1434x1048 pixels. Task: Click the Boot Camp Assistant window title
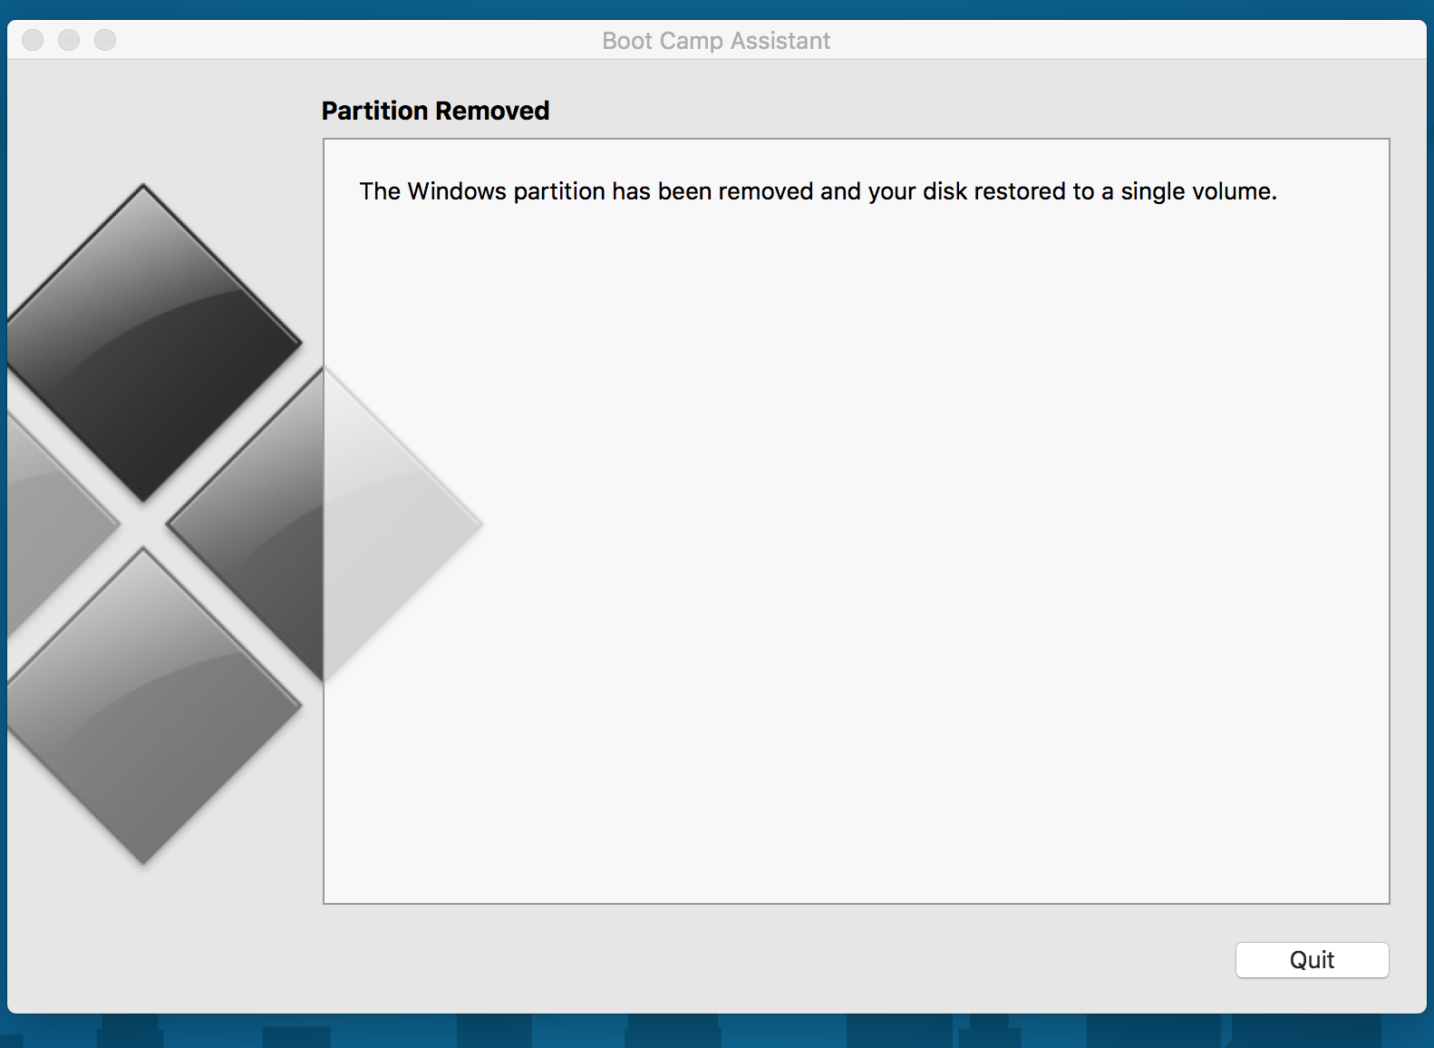(x=716, y=41)
